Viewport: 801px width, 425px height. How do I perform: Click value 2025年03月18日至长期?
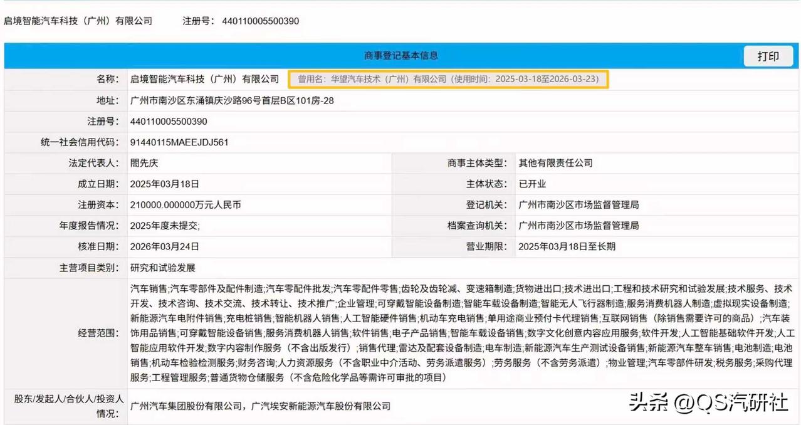pos(567,246)
